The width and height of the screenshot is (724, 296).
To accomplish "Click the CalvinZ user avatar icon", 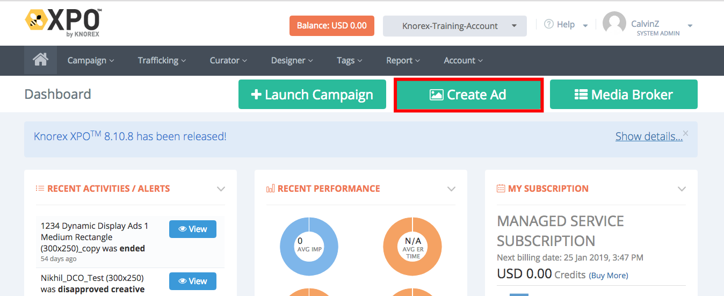I will pyautogui.click(x=614, y=25).
